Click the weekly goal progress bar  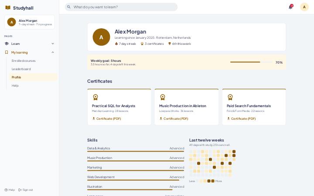coord(251,62)
